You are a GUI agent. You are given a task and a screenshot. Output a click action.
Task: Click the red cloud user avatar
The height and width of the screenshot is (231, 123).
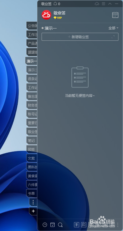click(46, 15)
